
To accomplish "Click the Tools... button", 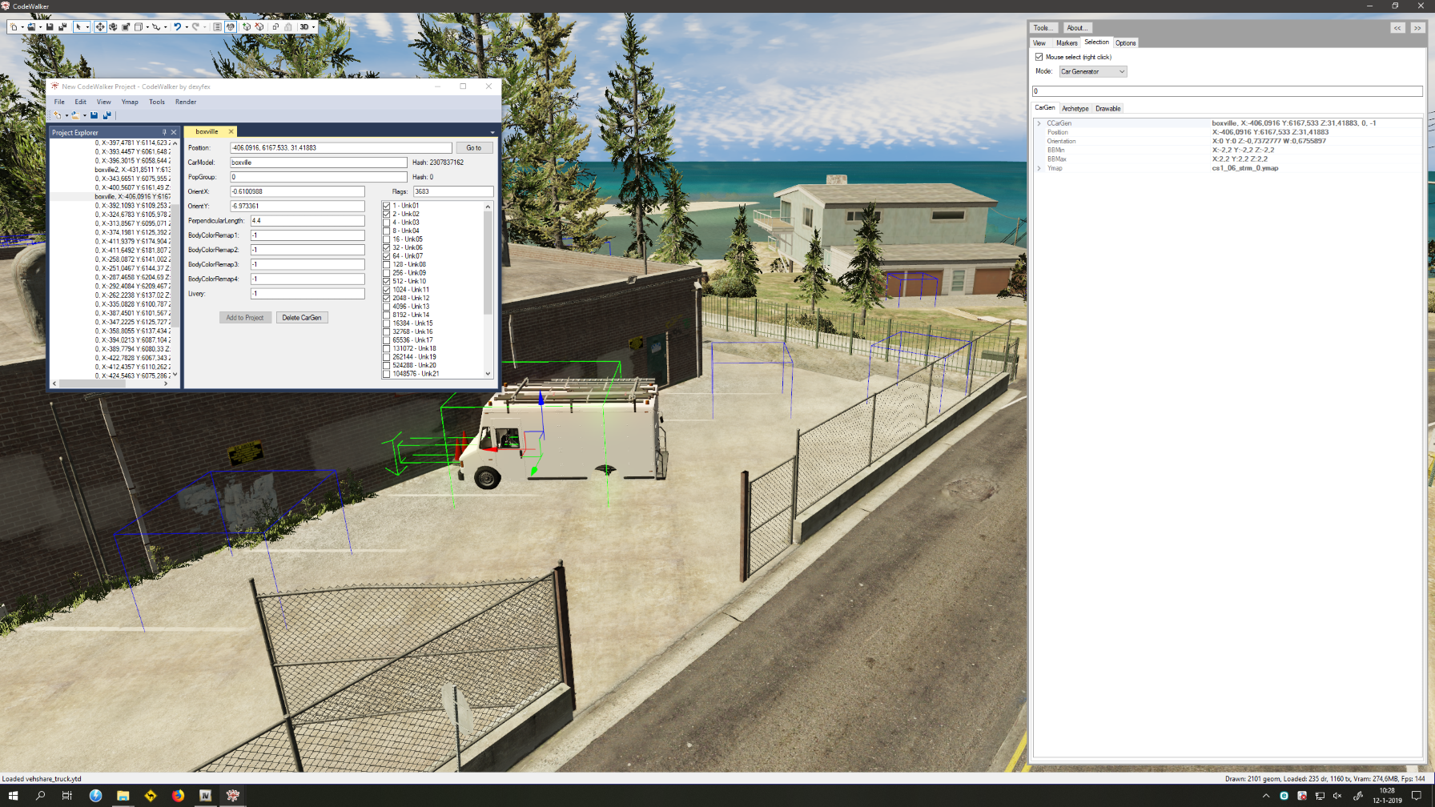I will point(1043,28).
